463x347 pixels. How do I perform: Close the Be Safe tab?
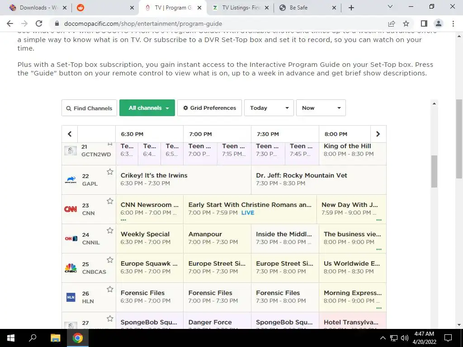(334, 8)
